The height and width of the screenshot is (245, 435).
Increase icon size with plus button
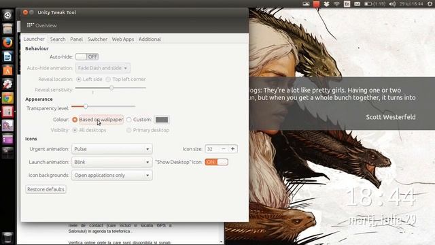click(x=232, y=149)
